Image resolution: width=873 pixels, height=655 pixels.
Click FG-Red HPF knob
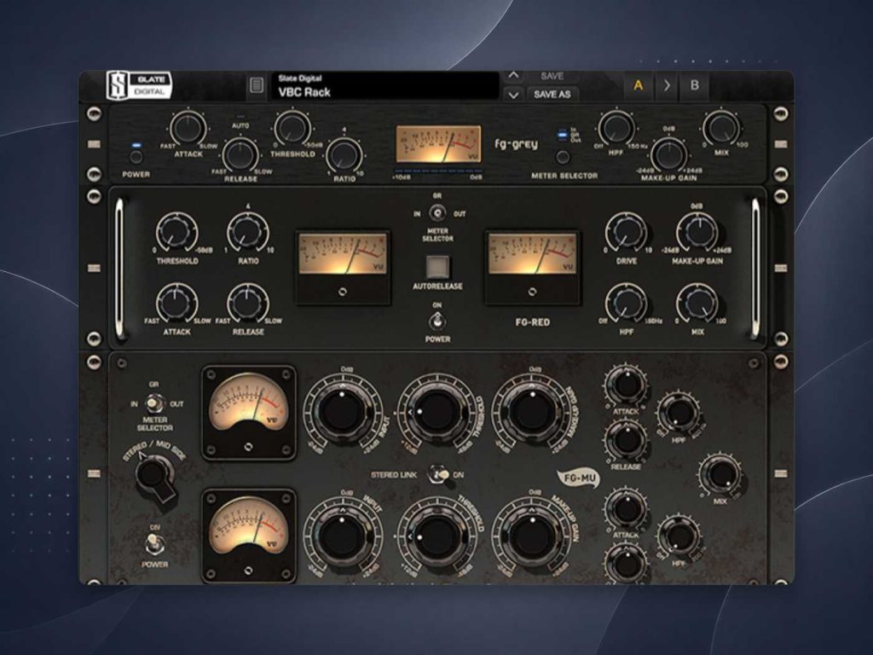[627, 304]
